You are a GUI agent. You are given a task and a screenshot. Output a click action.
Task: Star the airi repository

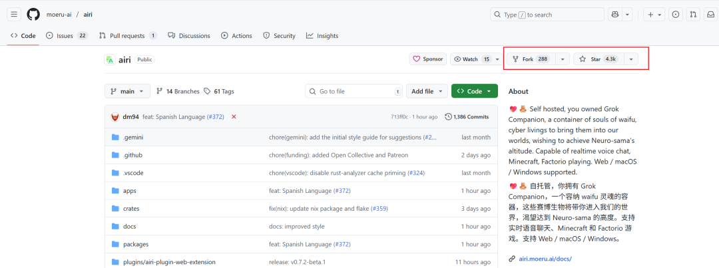pyautogui.click(x=599, y=59)
